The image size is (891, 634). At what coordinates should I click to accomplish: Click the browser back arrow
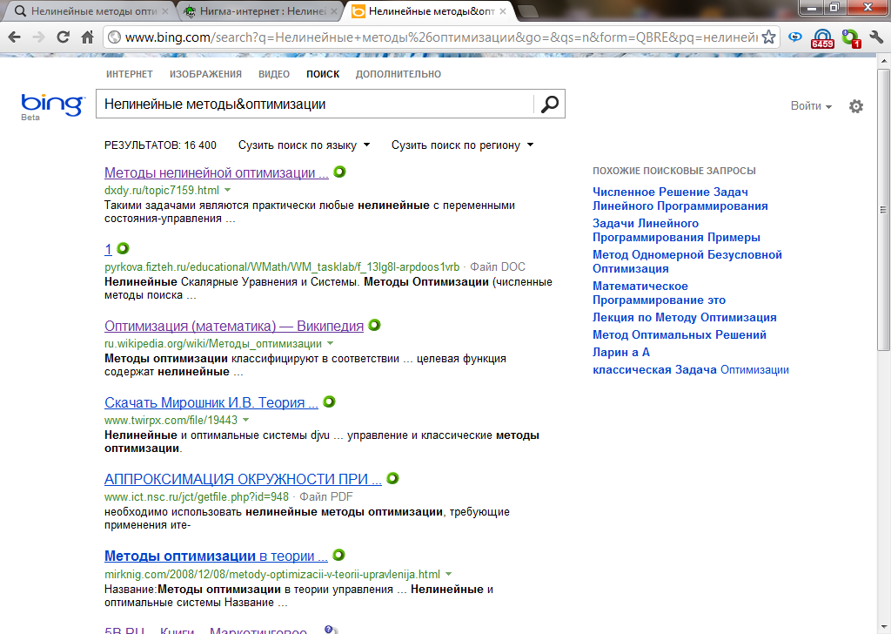[x=15, y=37]
